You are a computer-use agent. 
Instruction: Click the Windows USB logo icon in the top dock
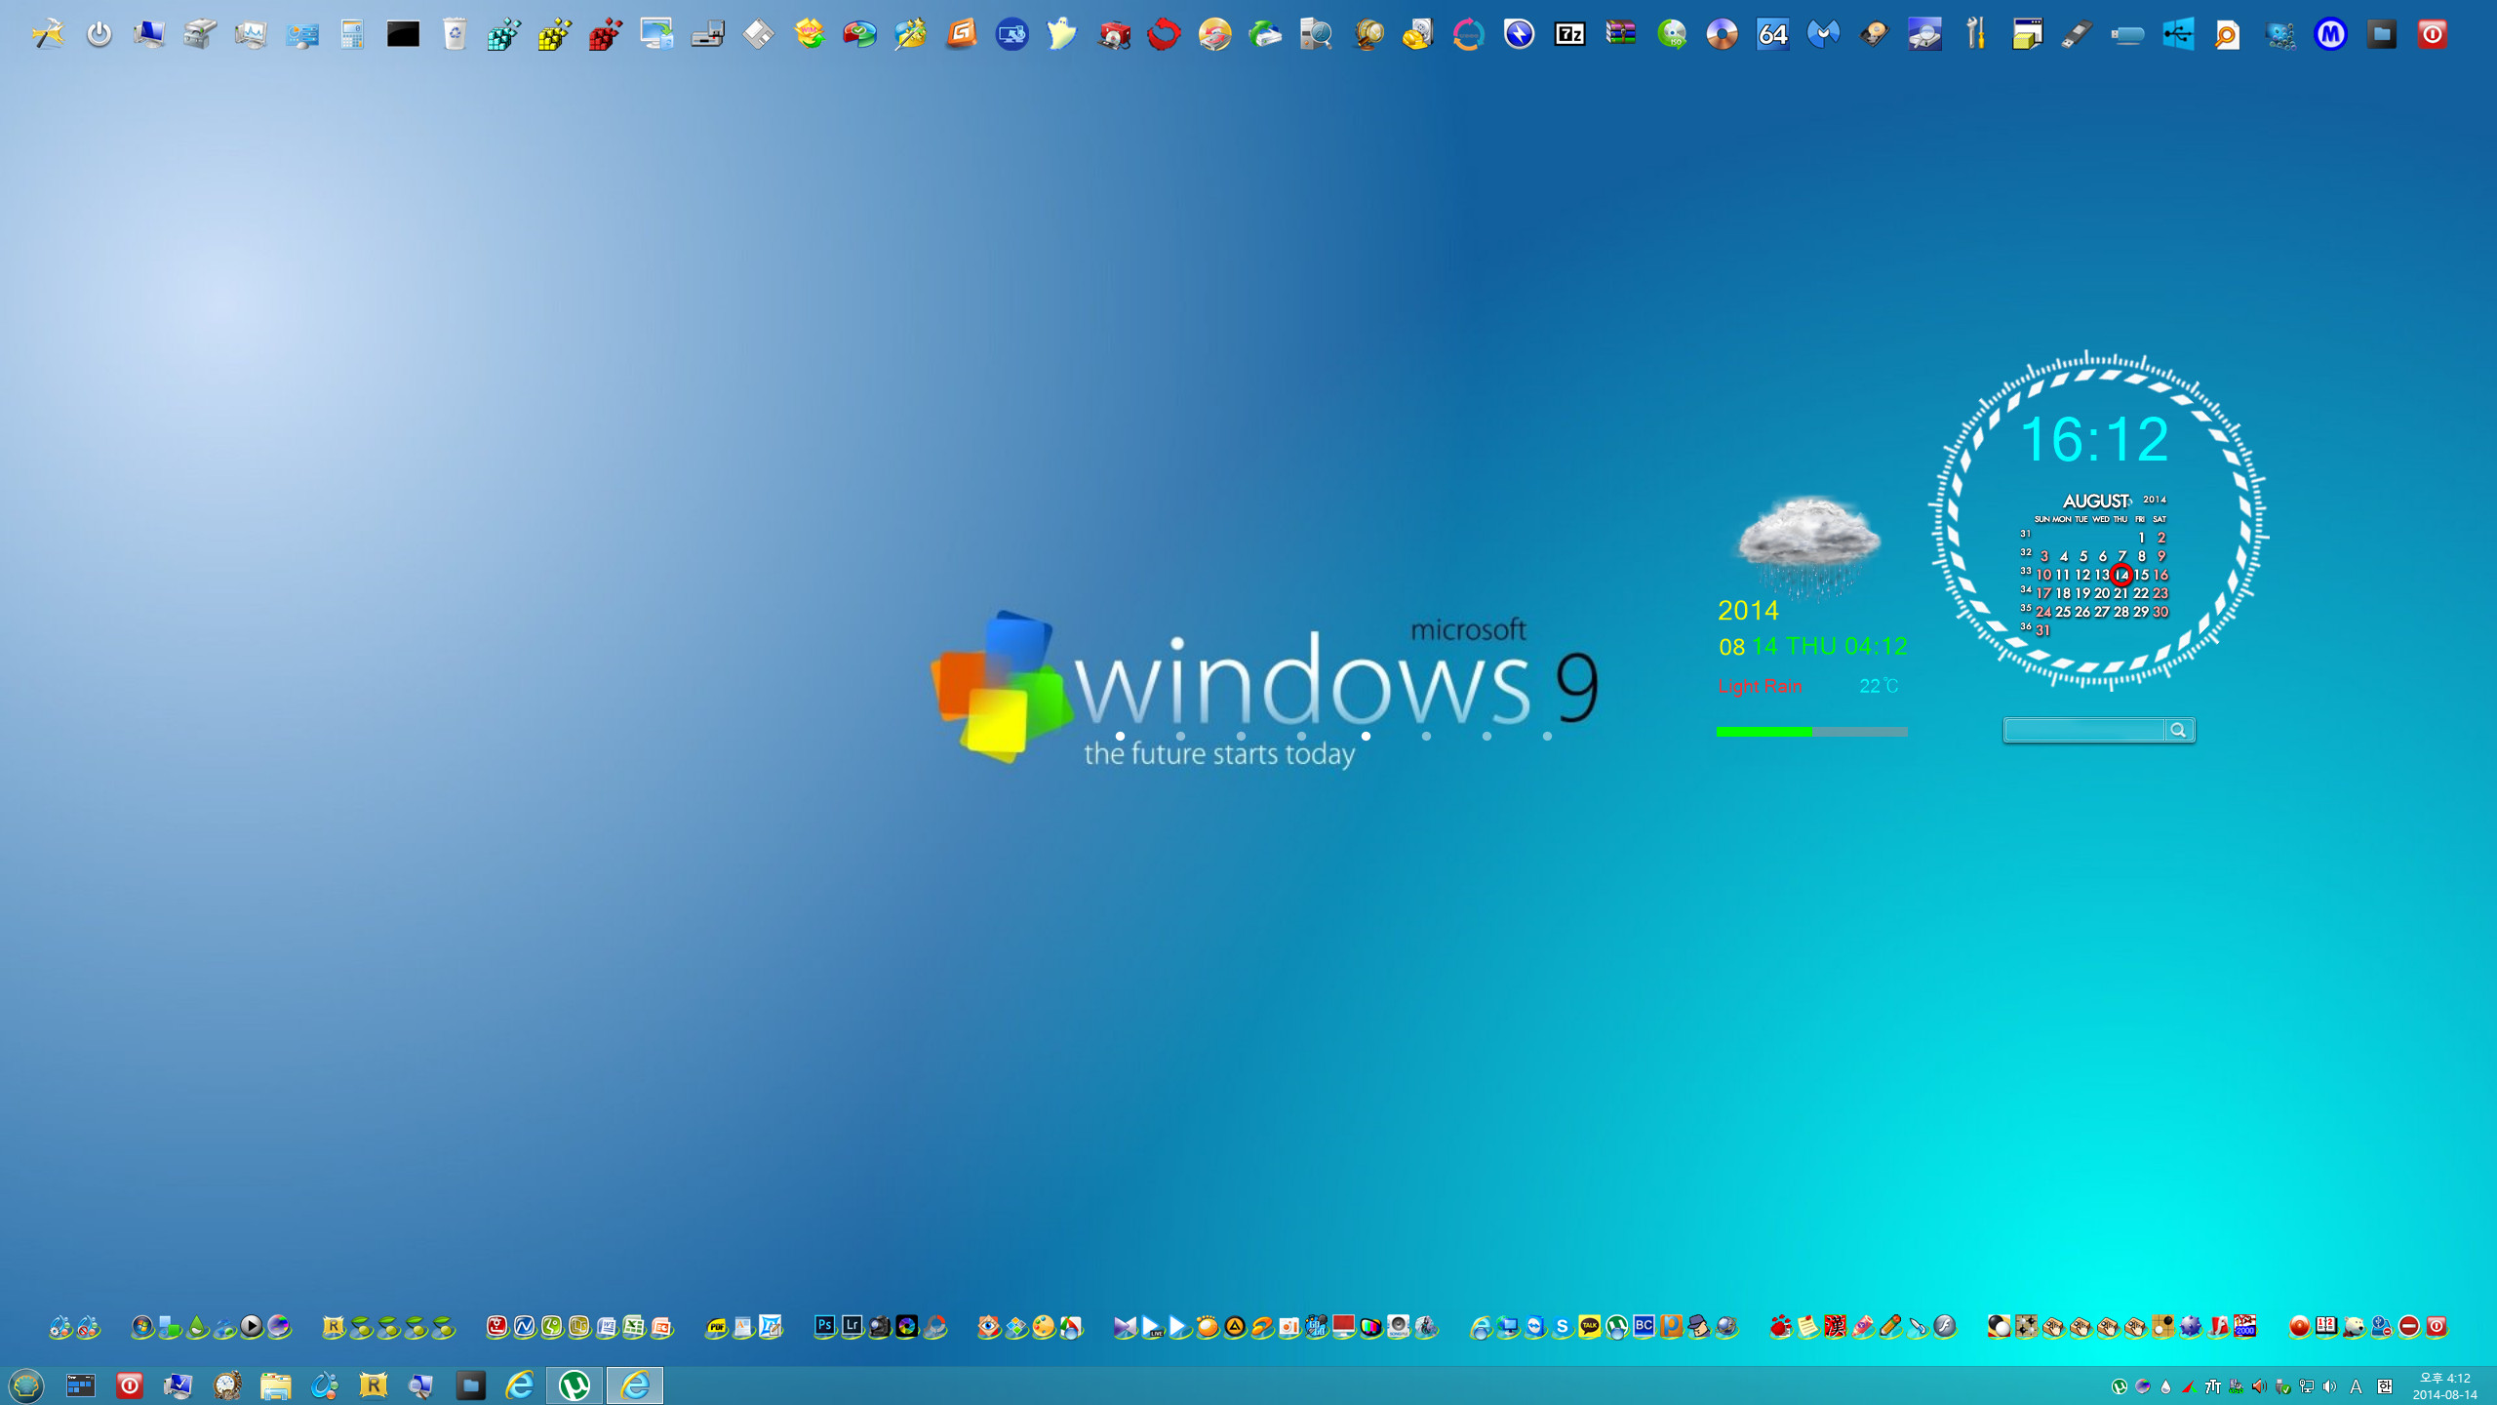coord(2178,35)
